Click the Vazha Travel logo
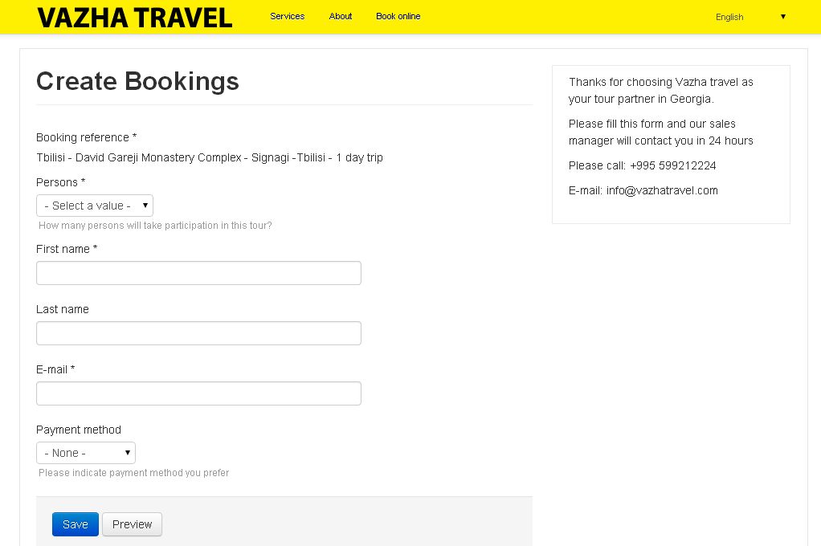 point(135,18)
